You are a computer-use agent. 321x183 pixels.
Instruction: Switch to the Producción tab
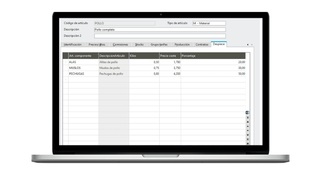click(x=182, y=44)
